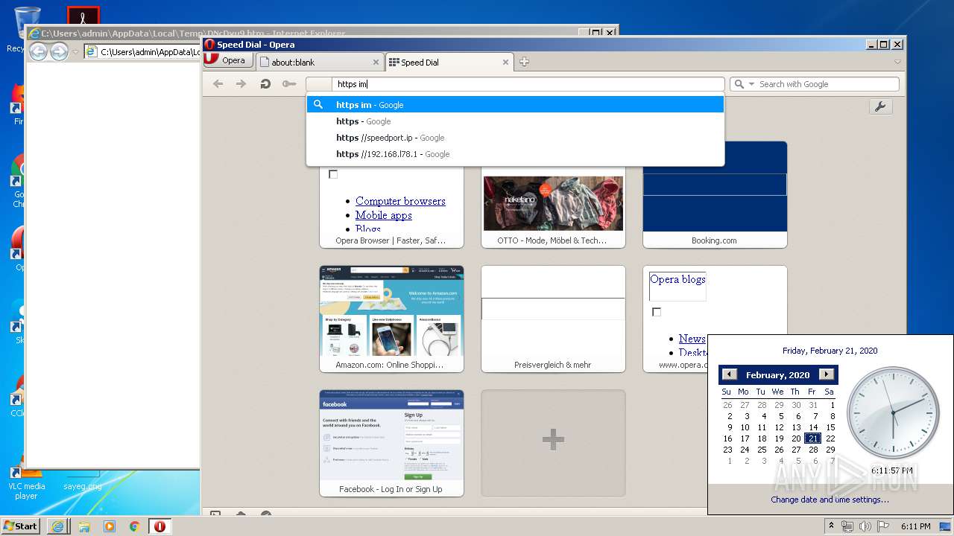Click the Computer browsers link
Image resolution: width=954 pixels, height=536 pixels.
tap(400, 201)
